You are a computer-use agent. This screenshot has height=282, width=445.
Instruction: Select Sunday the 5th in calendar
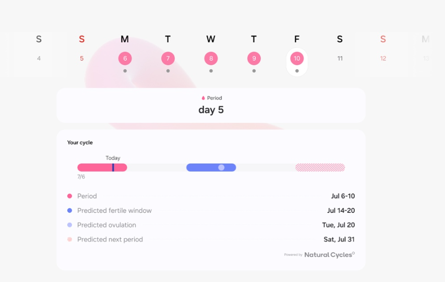coord(82,59)
